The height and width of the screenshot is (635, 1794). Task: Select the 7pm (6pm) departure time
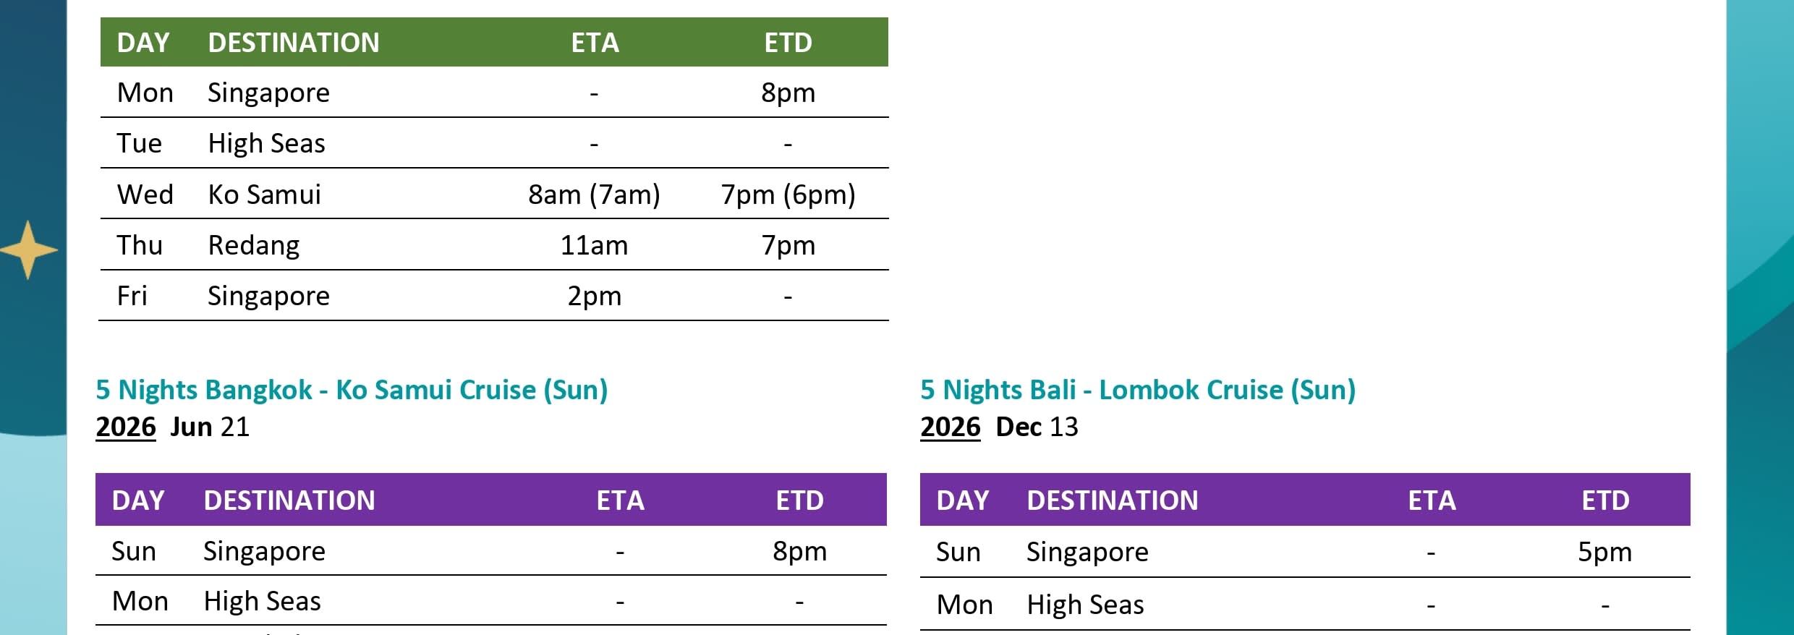pos(788,195)
